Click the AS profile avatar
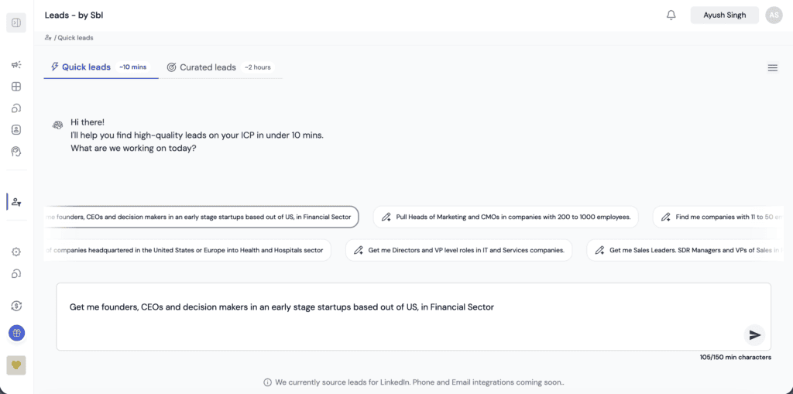 [x=773, y=15]
